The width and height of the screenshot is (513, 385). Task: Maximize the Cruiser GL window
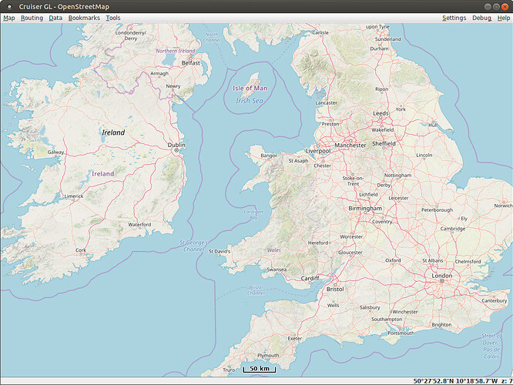click(x=496, y=6)
